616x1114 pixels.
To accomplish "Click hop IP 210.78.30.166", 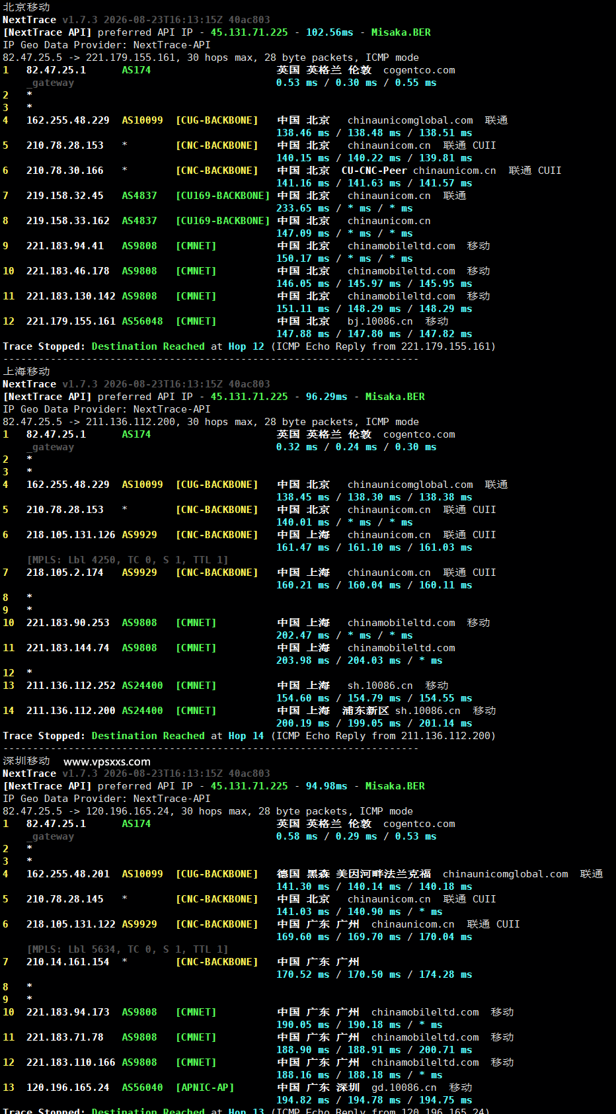I will [65, 171].
